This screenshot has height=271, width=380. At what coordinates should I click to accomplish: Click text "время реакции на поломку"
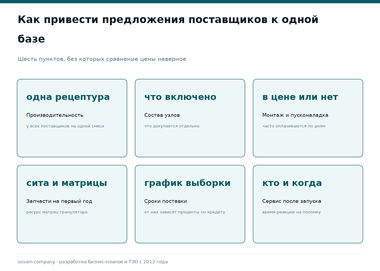tap(292, 212)
